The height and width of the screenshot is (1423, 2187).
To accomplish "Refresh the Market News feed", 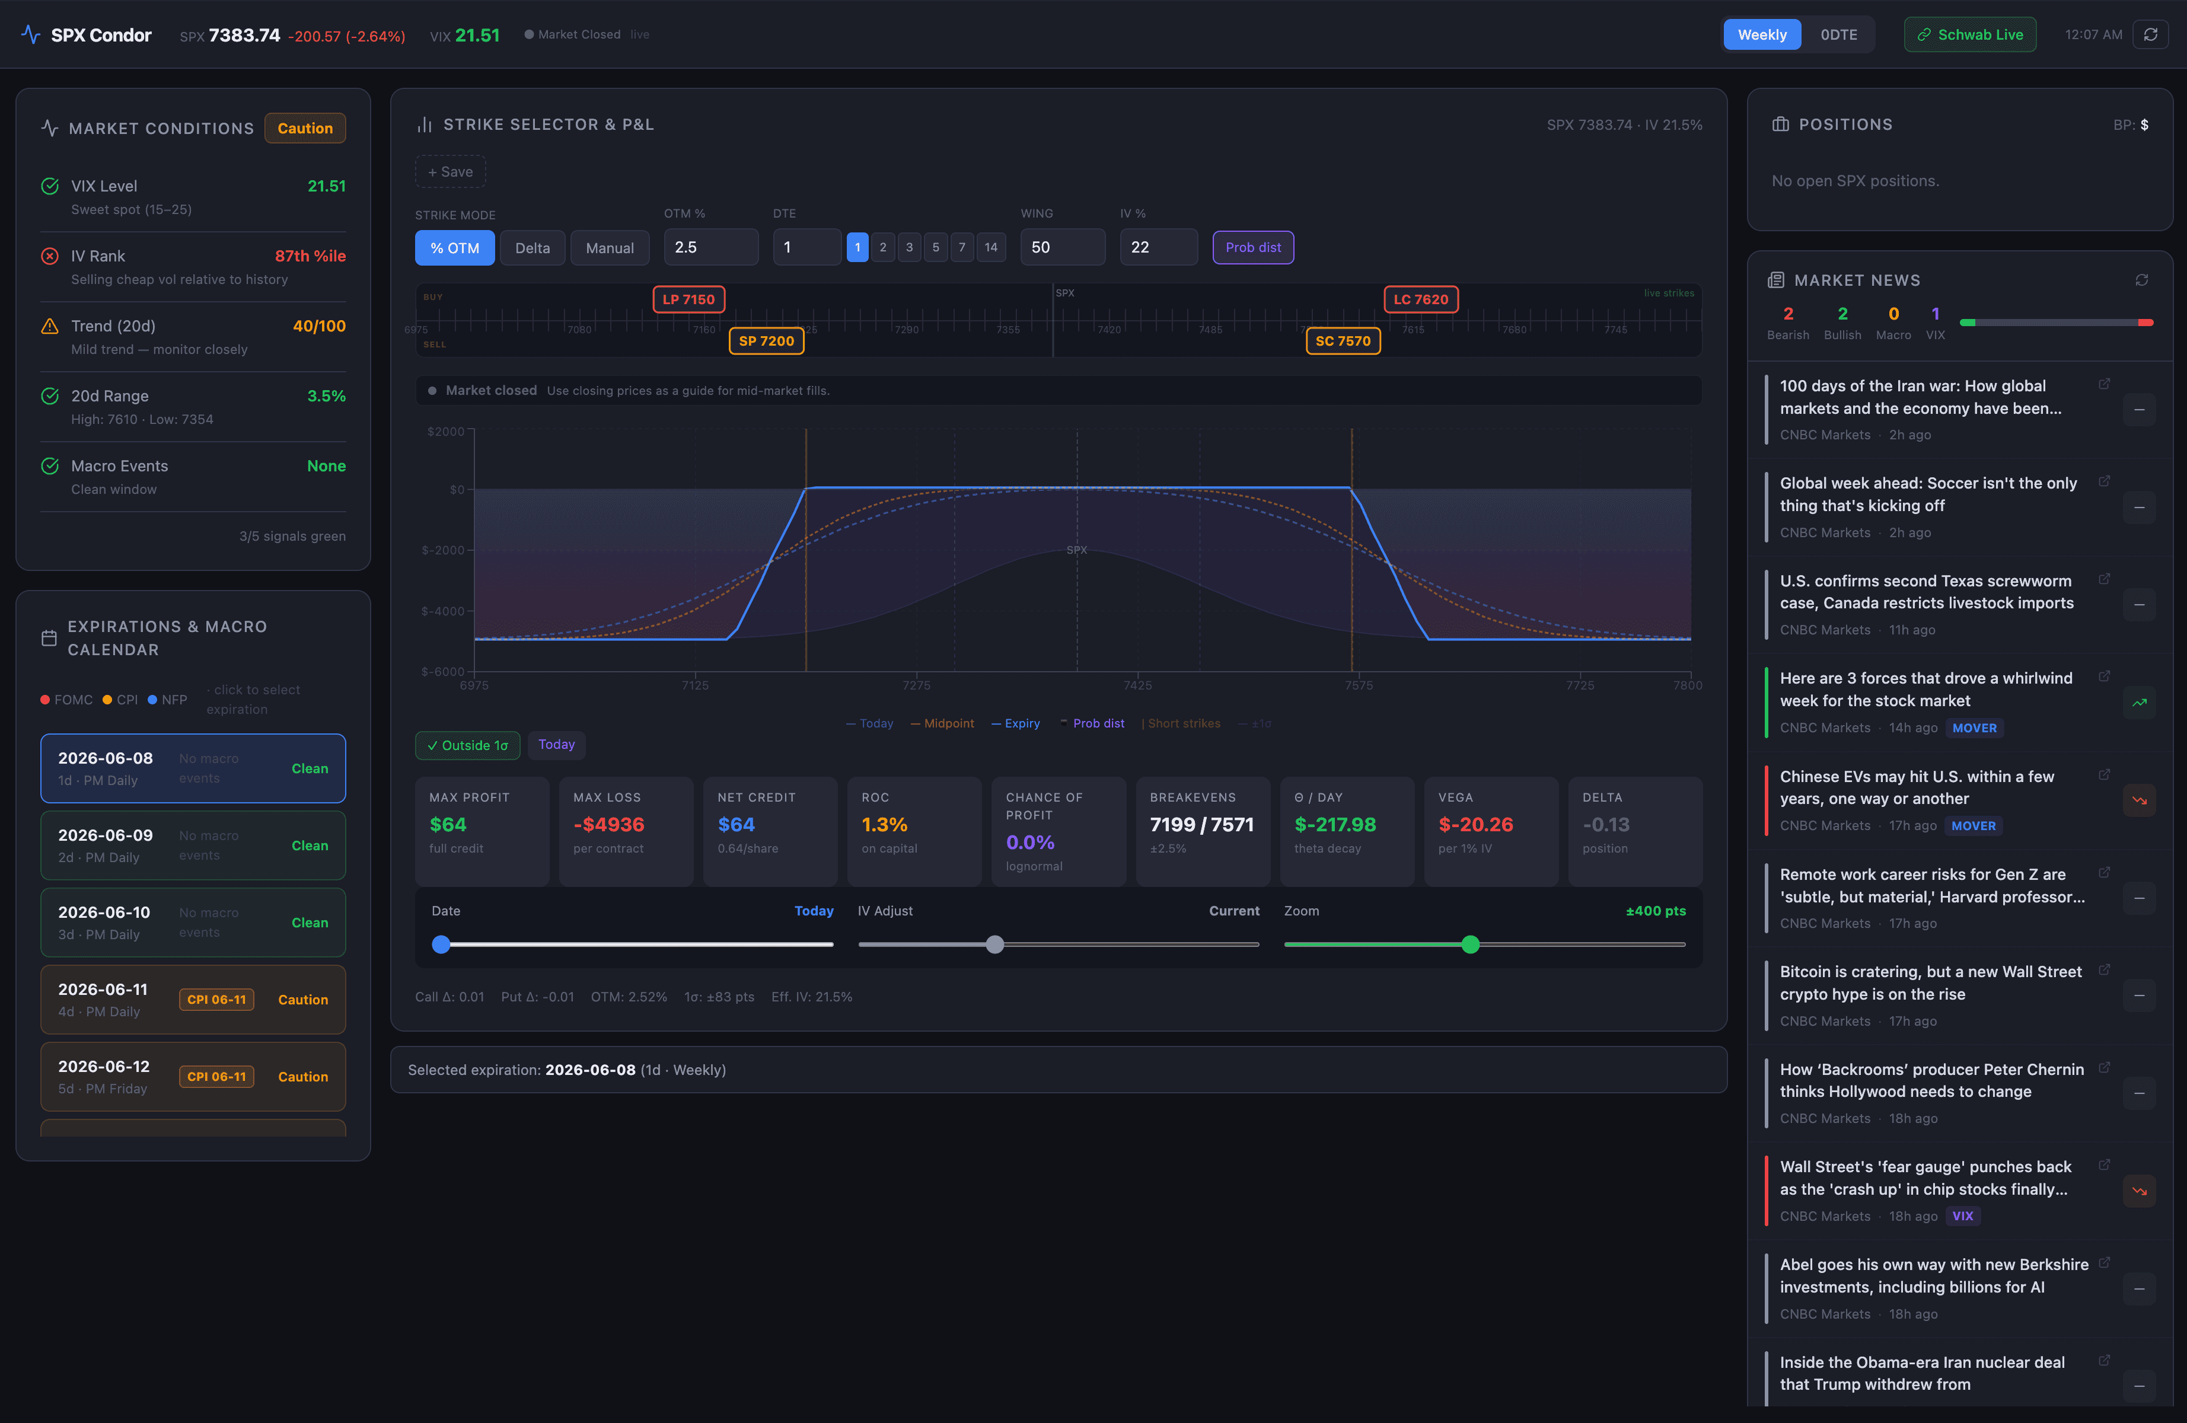I will 2142,280.
